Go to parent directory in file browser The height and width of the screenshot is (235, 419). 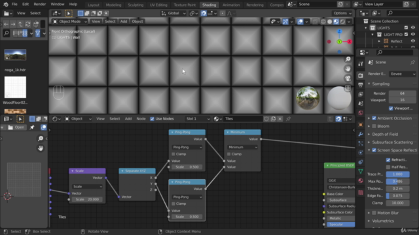20,24
